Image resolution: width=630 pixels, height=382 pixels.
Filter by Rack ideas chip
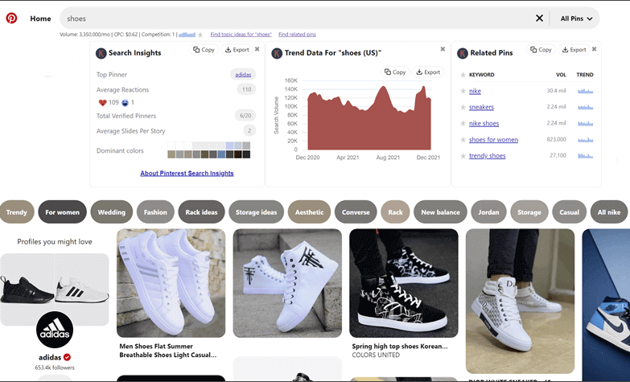pyautogui.click(x=201, y=212)
